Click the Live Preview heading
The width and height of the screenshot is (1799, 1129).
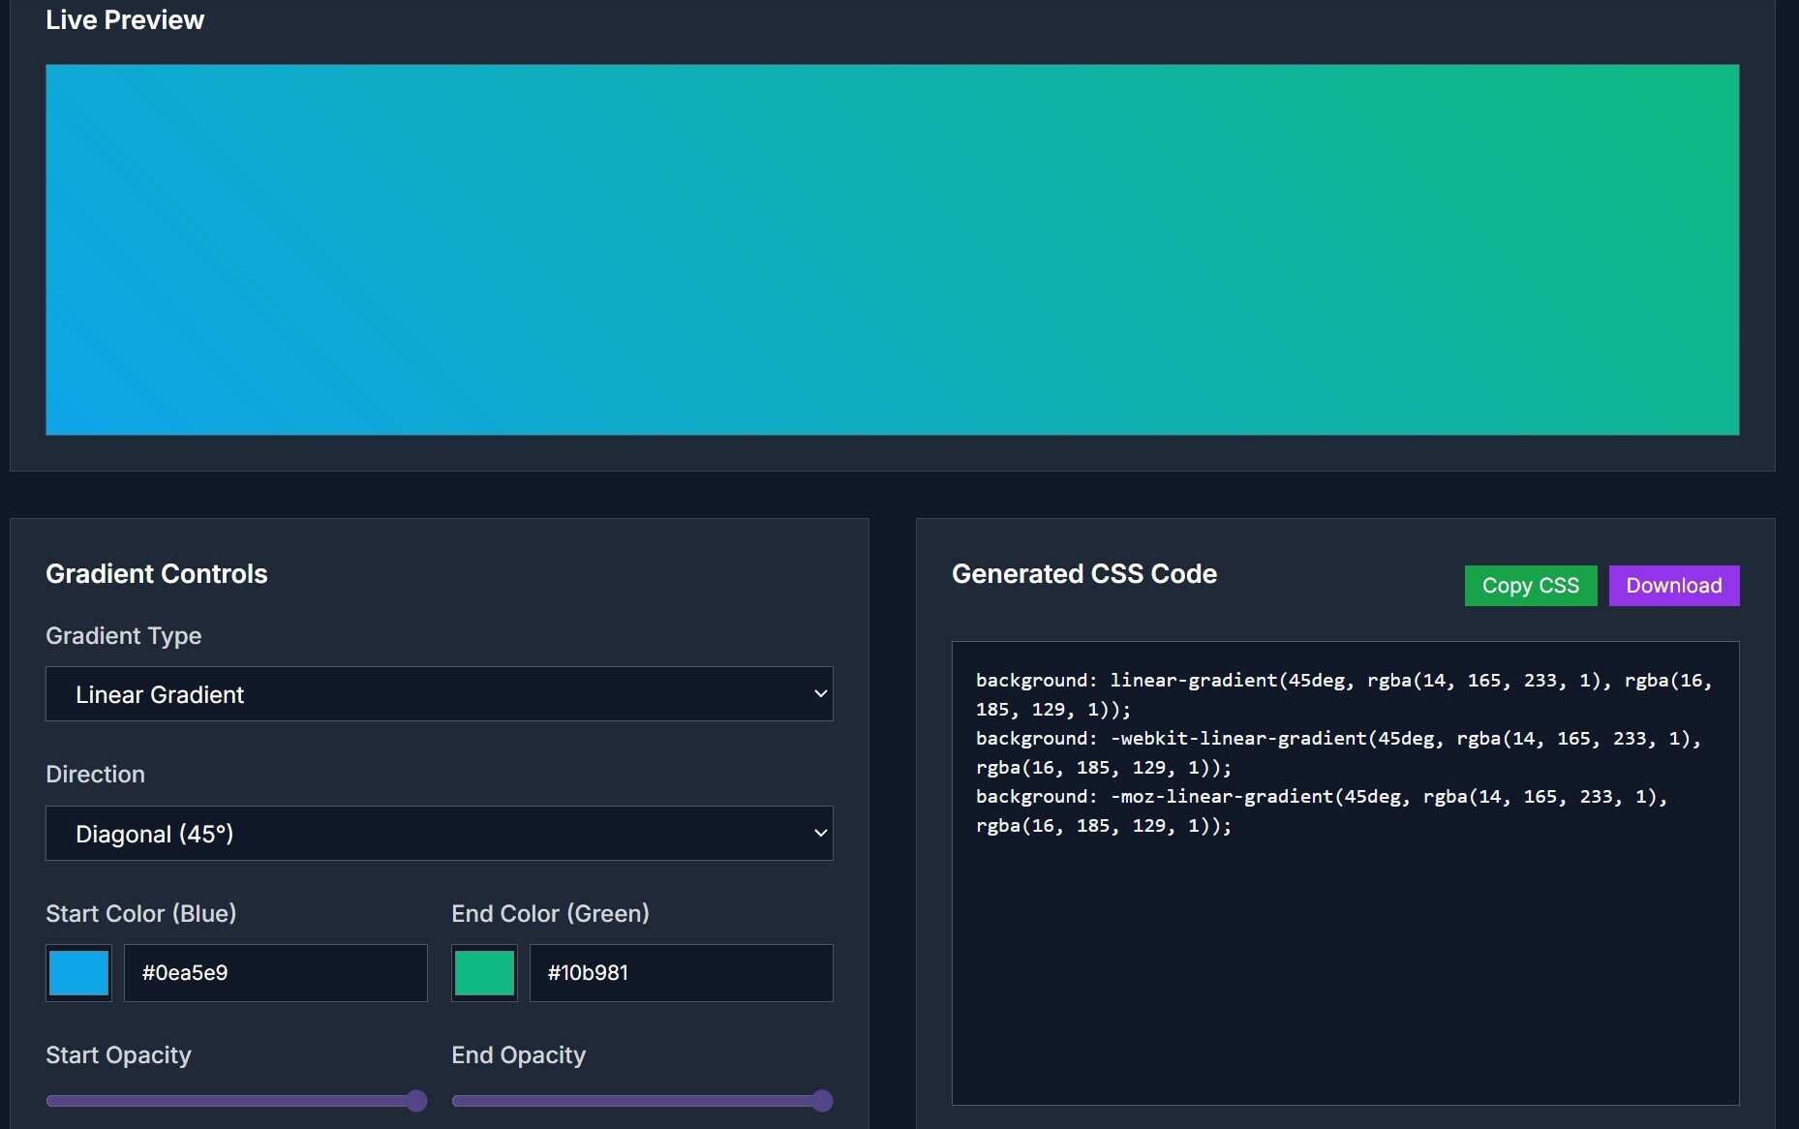point(125,20)
